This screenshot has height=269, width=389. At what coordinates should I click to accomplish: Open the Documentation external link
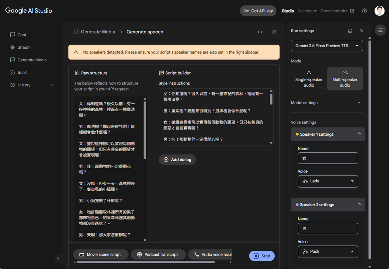click(337, 11)
